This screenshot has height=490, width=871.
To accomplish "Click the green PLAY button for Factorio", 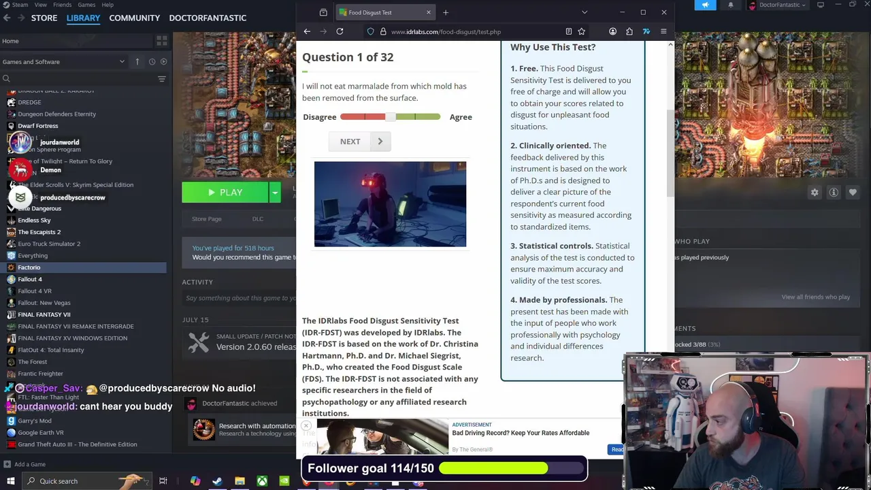I will [225, 193].
